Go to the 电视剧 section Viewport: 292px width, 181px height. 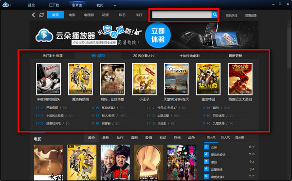pos(89,15)
